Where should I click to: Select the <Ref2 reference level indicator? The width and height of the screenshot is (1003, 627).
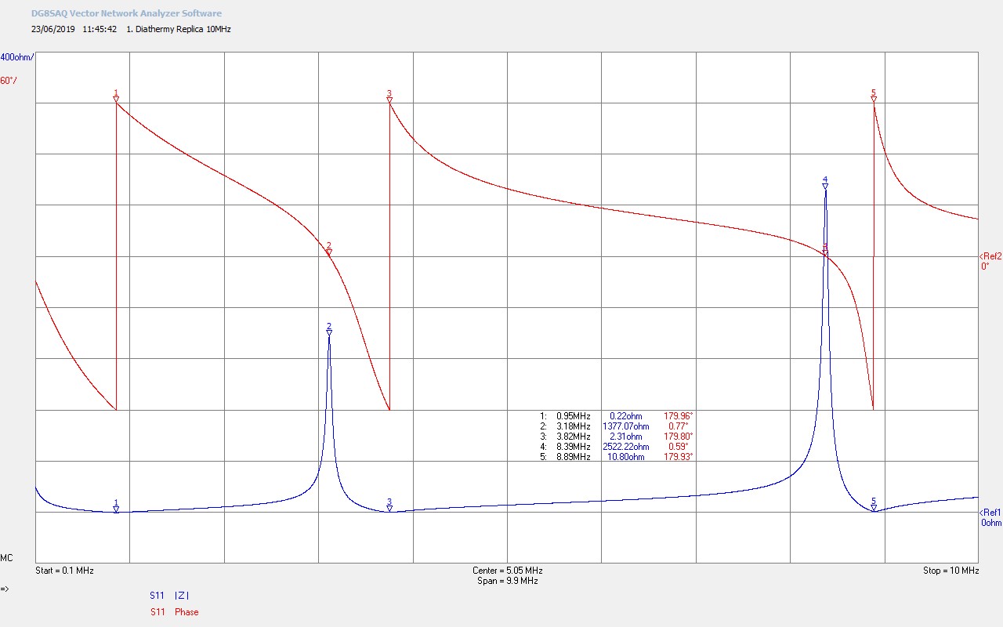(990, 256)
